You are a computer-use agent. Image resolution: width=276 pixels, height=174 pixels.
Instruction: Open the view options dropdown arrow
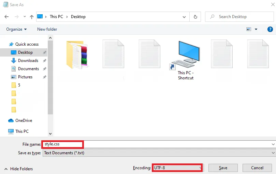[x=256, y=29]
